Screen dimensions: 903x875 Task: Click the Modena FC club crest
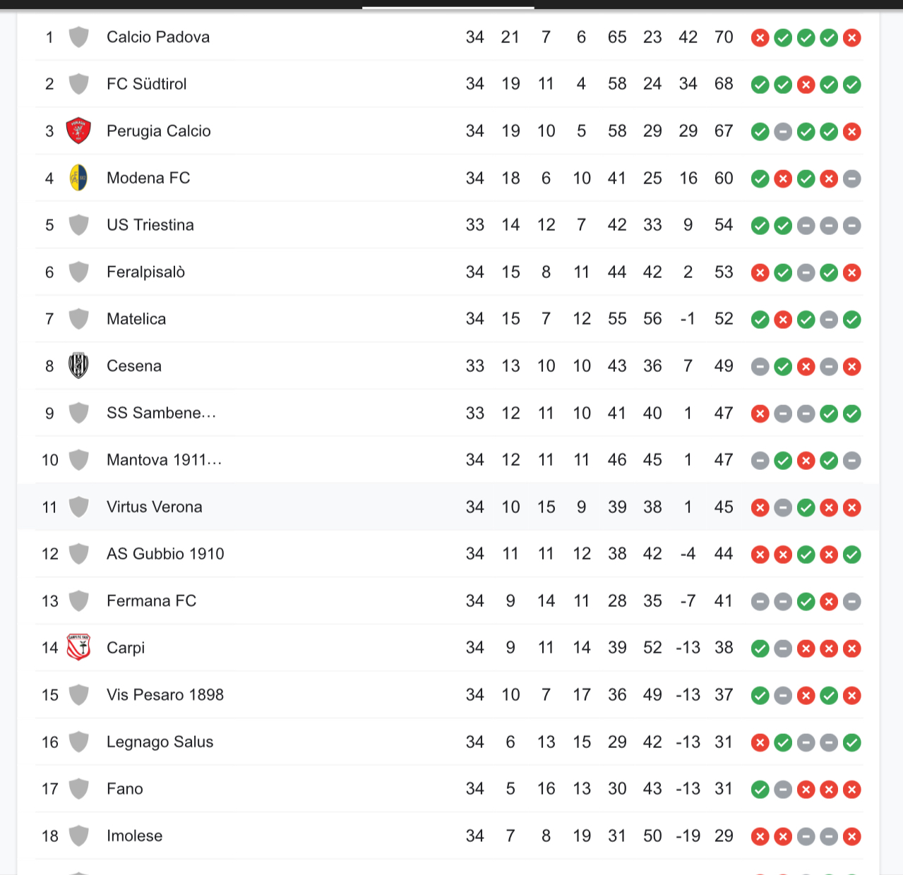click(x=78, y=178)
